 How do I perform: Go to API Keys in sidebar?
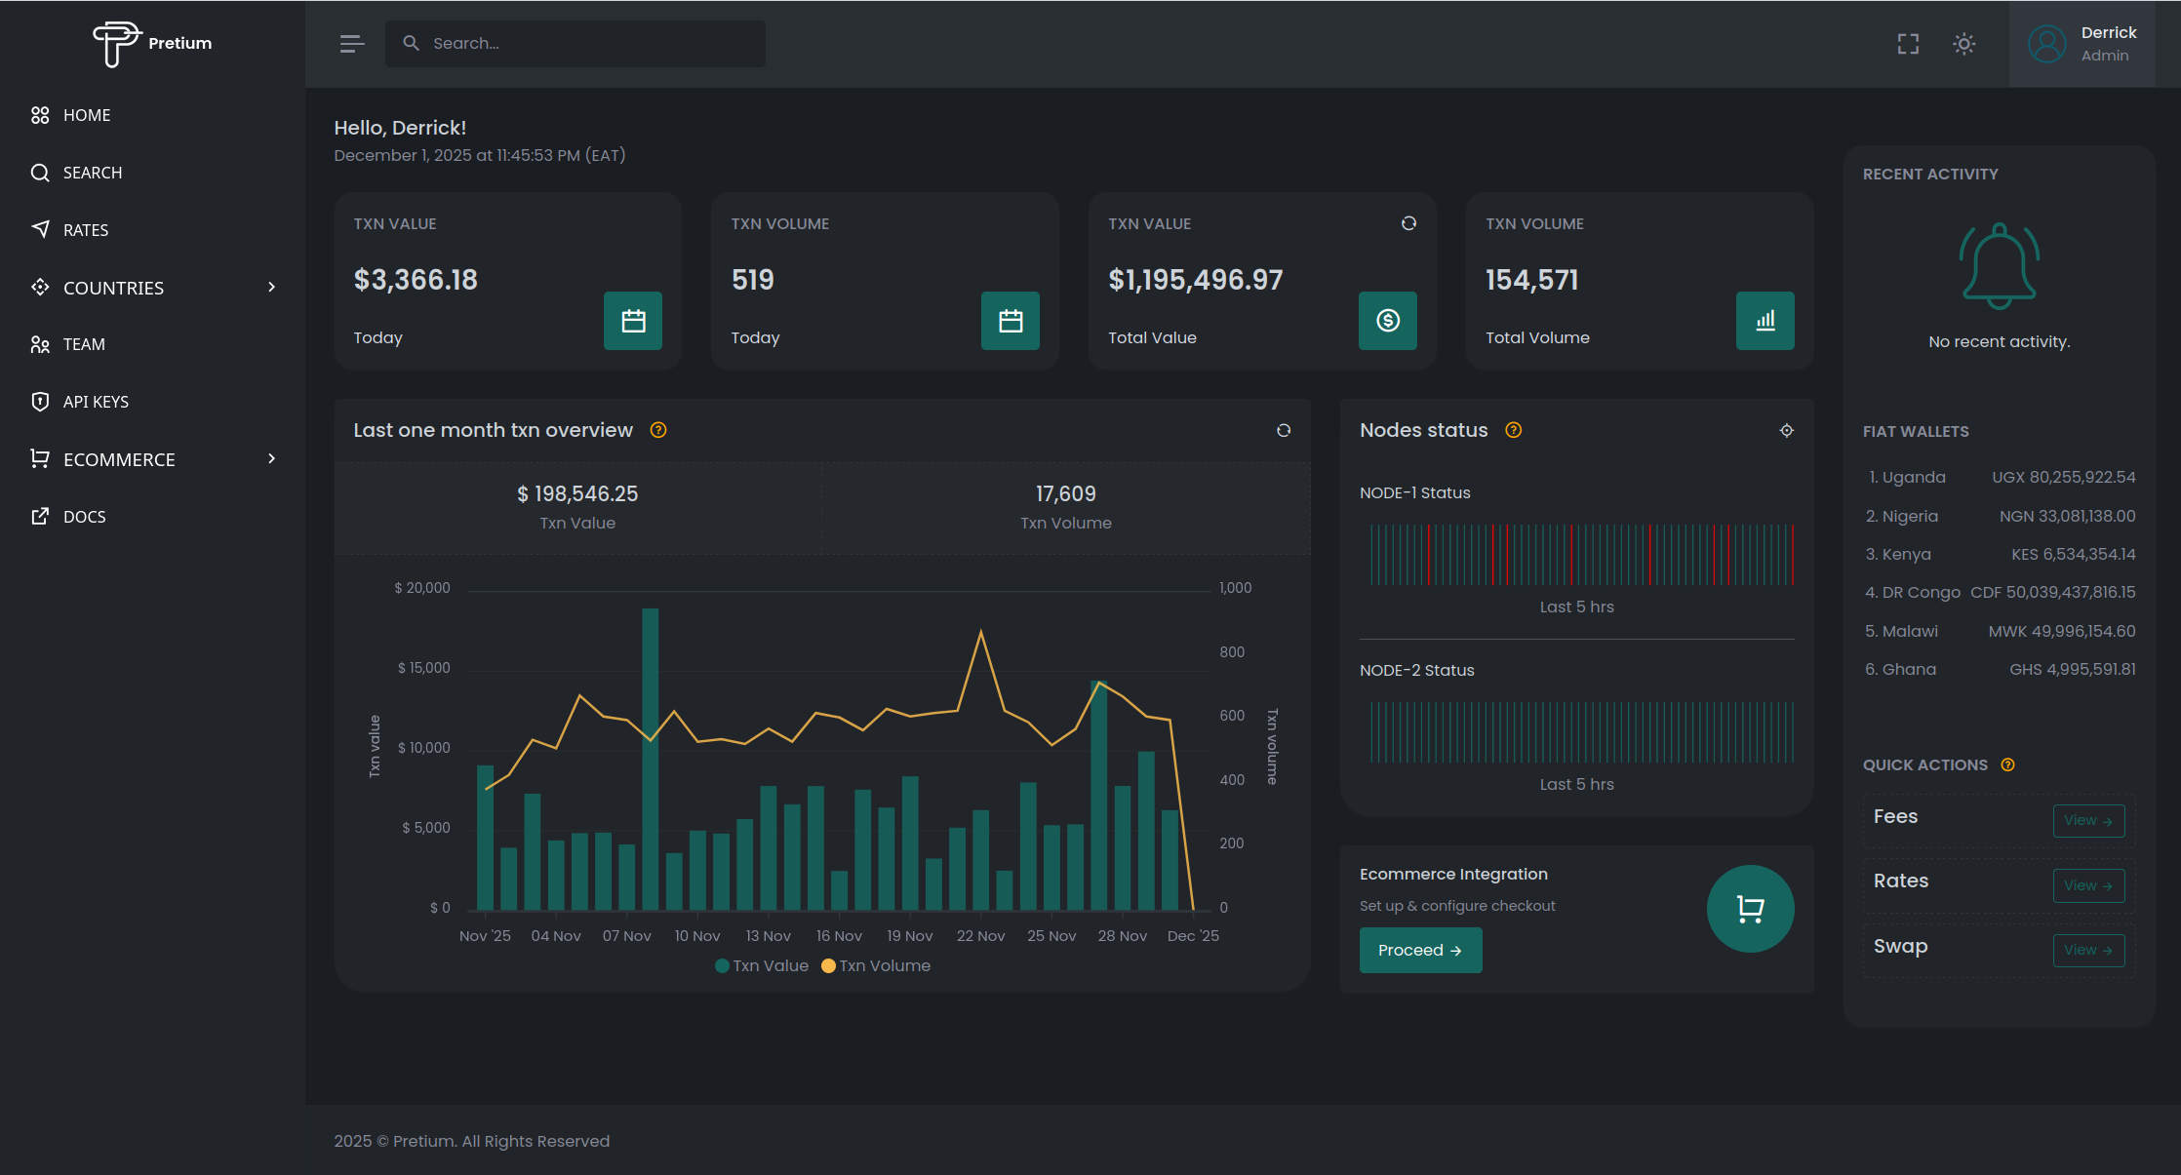tap(96, 402)
